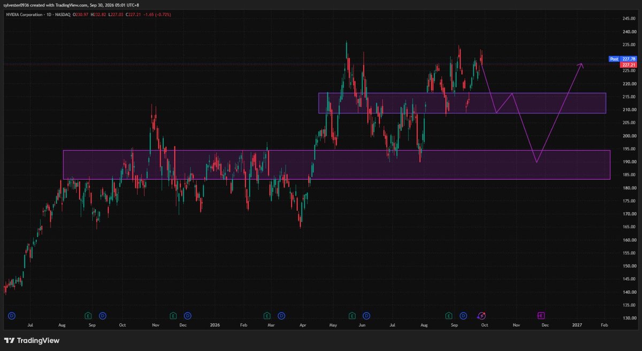Viewport: 642px width, 351px height.
Task: Click the 205.00 price scale label
Action: coord(629,123)
